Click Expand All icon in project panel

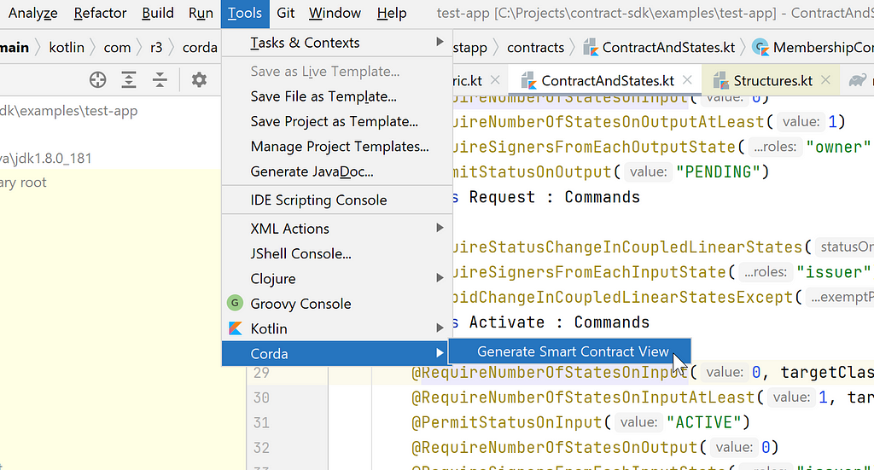(x=129, y=79)
